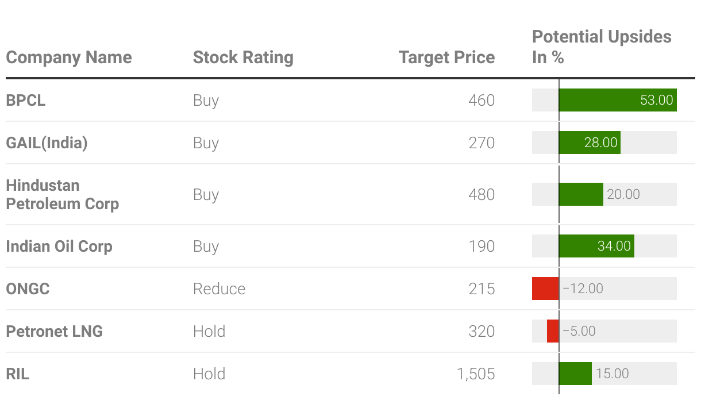Click the Potential Upsides In % header
701x400 pixels.
coord(601,47)
